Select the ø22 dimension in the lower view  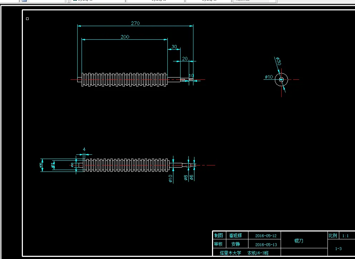(x=53, y=165)
